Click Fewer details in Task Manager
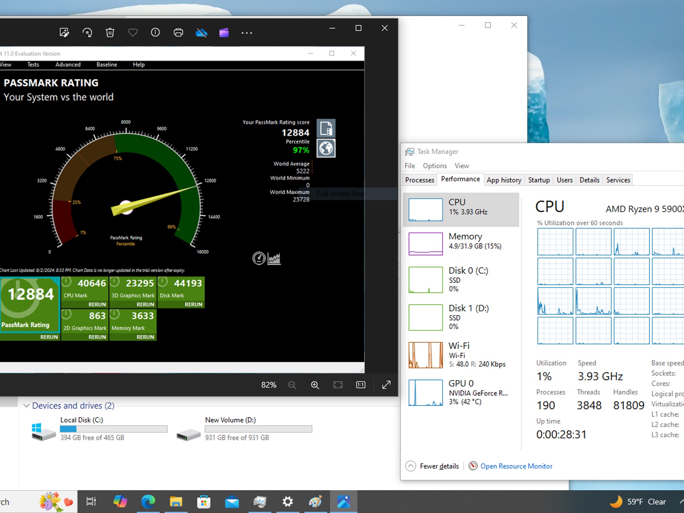Viewport: 684px width, 513px height. point(439,466)
